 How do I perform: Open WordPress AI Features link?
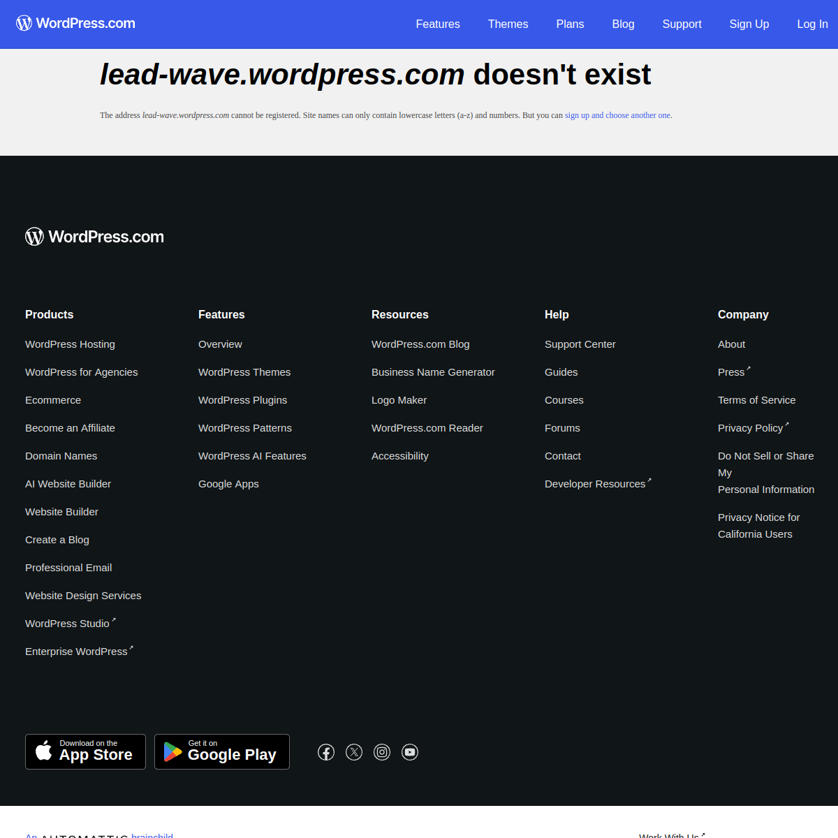(252, 456)
